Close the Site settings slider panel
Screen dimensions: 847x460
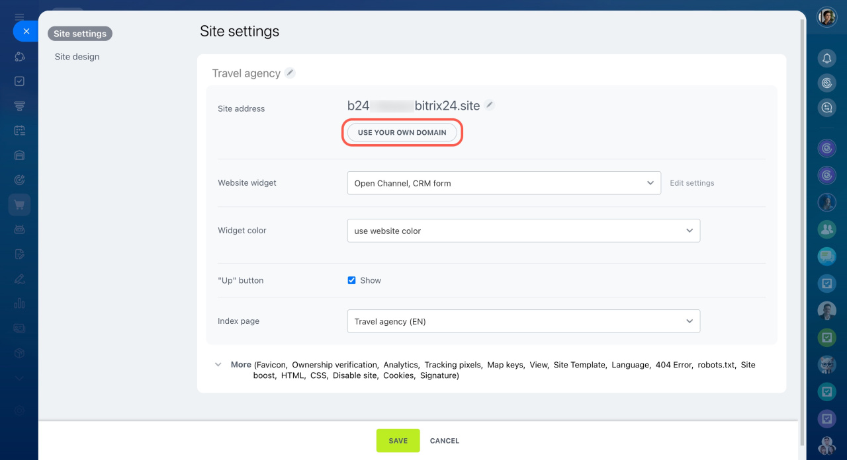26,31
